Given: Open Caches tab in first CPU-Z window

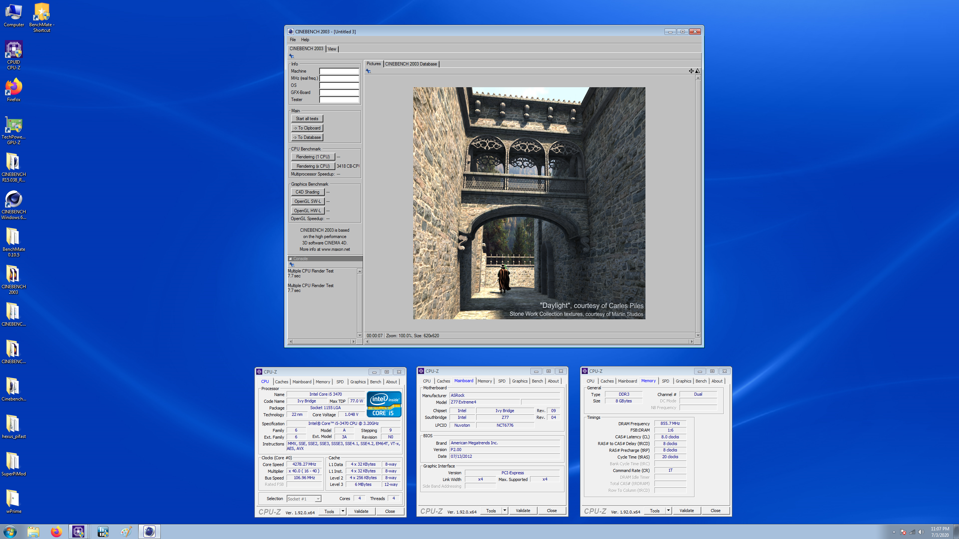Looking at the screenshot, I should coord(282,382).
